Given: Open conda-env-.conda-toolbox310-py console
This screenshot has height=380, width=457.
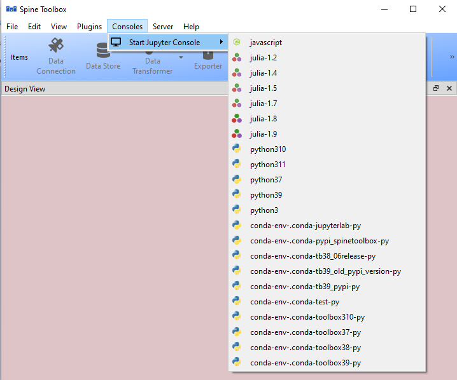Looking at the screenshot, I should coord(327,317).
